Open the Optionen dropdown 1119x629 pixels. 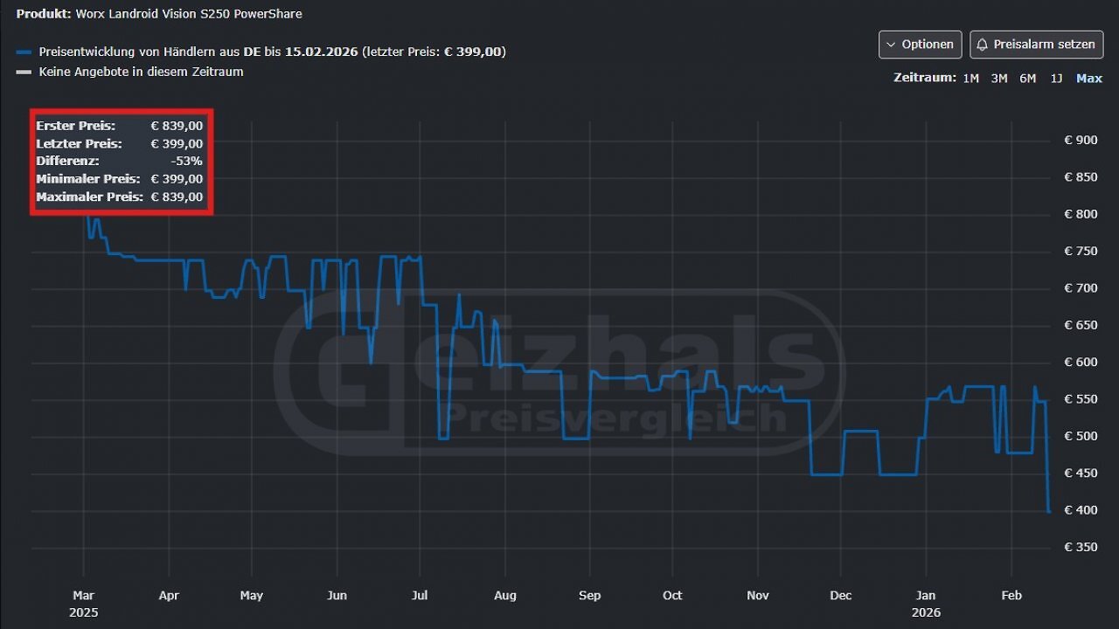click(920, 45)
